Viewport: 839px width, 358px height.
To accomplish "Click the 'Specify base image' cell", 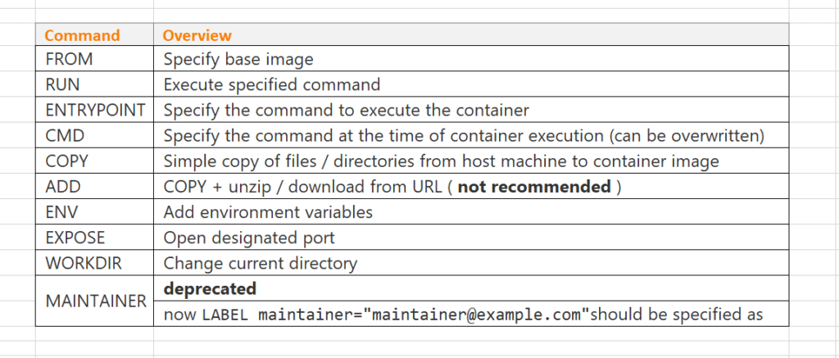I will click(x=471, y=59).
